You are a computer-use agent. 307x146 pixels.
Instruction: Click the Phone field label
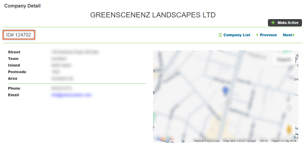click(x=14, y=88)
